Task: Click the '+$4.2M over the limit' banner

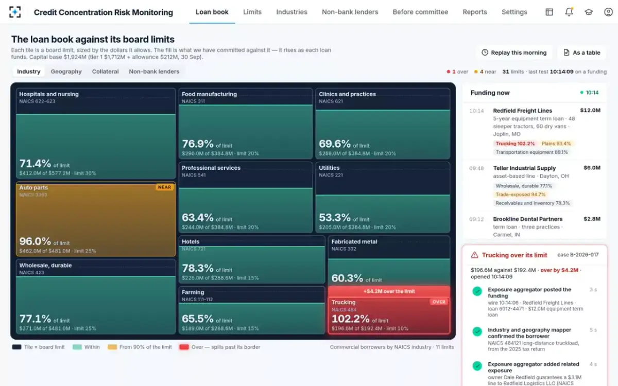Action: (x=389, y=291)
